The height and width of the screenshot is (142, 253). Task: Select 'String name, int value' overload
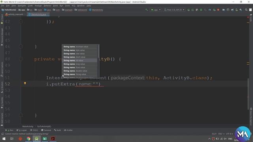[80, 60]
